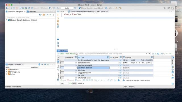Select 'Let There Be Rock' cell
The width and height of the screenshot is (182, 102).
point(94,68)
